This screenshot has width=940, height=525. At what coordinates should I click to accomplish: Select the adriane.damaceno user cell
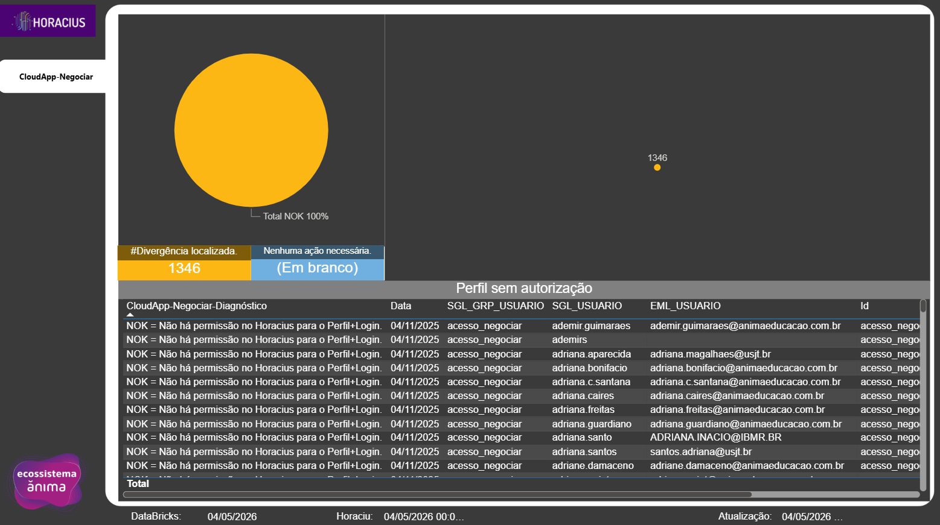coord(593,466)
